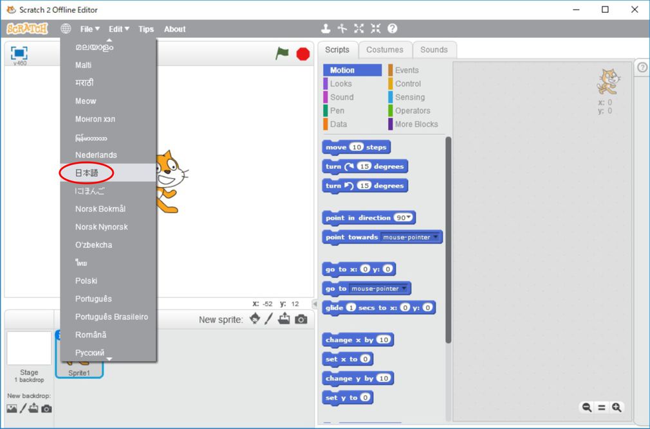This screenshot has width=650, height=429.
Task: Choose Português Brasileiro language
Action: pyautogui.click(x=108, y=317)
